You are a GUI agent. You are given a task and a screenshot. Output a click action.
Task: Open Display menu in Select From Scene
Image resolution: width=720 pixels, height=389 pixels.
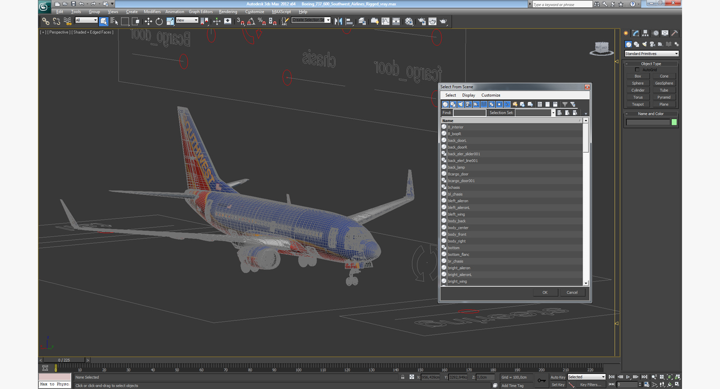click(468, 95)
